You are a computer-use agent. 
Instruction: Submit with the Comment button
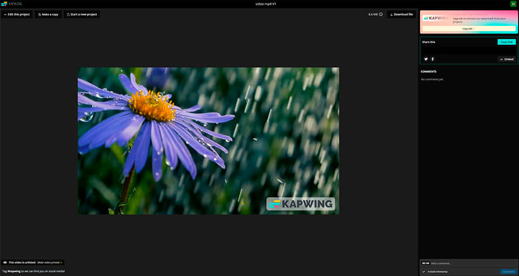508,271
